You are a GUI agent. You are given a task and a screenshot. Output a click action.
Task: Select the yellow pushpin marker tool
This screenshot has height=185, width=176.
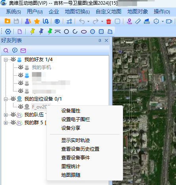32,32
